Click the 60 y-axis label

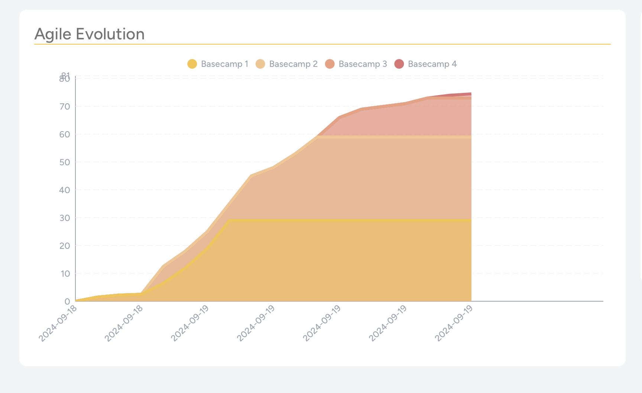(x=65, y=134)
